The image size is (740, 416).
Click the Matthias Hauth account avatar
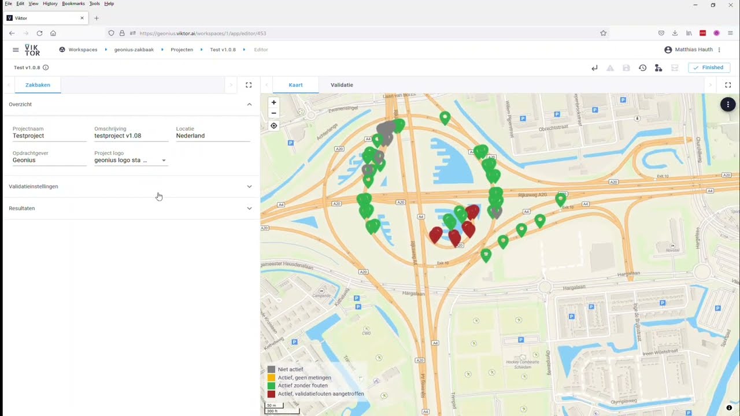tap(668, 50)
